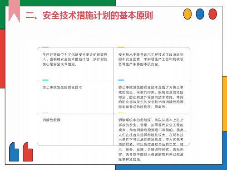
Task: Click the yellow accent bar on bottom-right cell
Action: pyautogui.click(x=121, y=113)
